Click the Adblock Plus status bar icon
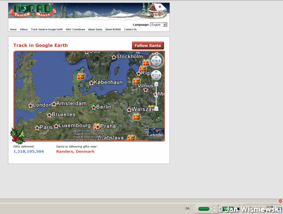 (x=280, y=201)
